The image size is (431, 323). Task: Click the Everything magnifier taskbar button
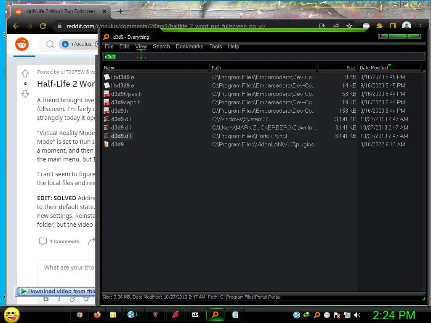215,315
